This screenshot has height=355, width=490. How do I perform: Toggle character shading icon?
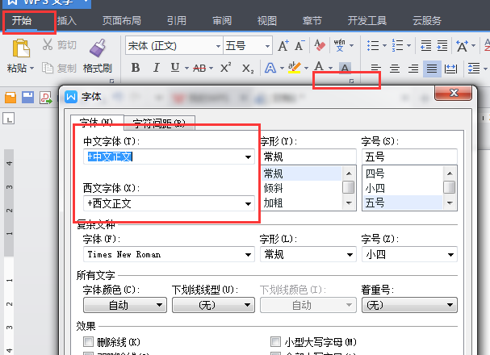tap(345, 68)
